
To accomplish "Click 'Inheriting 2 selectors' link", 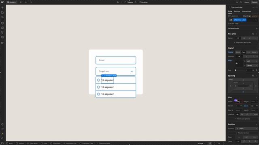I will coord(250,16).
